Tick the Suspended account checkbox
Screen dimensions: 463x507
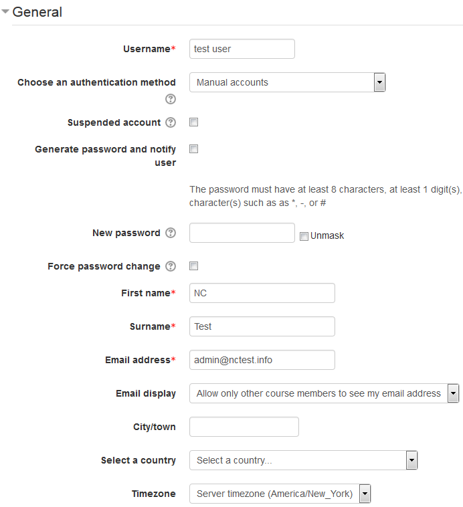click(x=193, y=122)
